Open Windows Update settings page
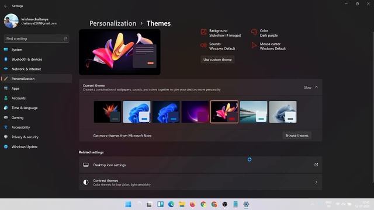374x210 pixels. [x=36, y=146]
